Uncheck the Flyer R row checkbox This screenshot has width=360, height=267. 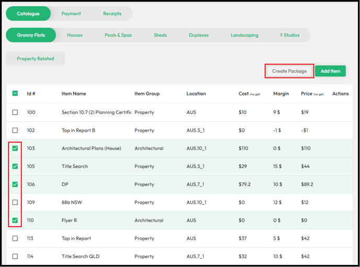click(x=15, y=220)
